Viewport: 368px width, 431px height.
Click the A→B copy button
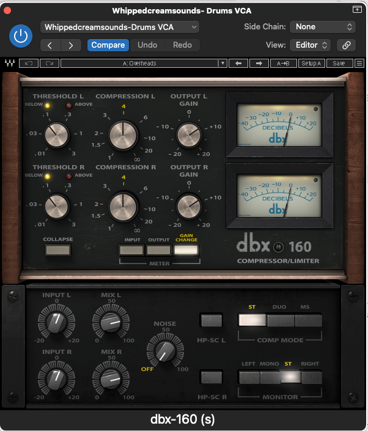[x=283, y=64]
